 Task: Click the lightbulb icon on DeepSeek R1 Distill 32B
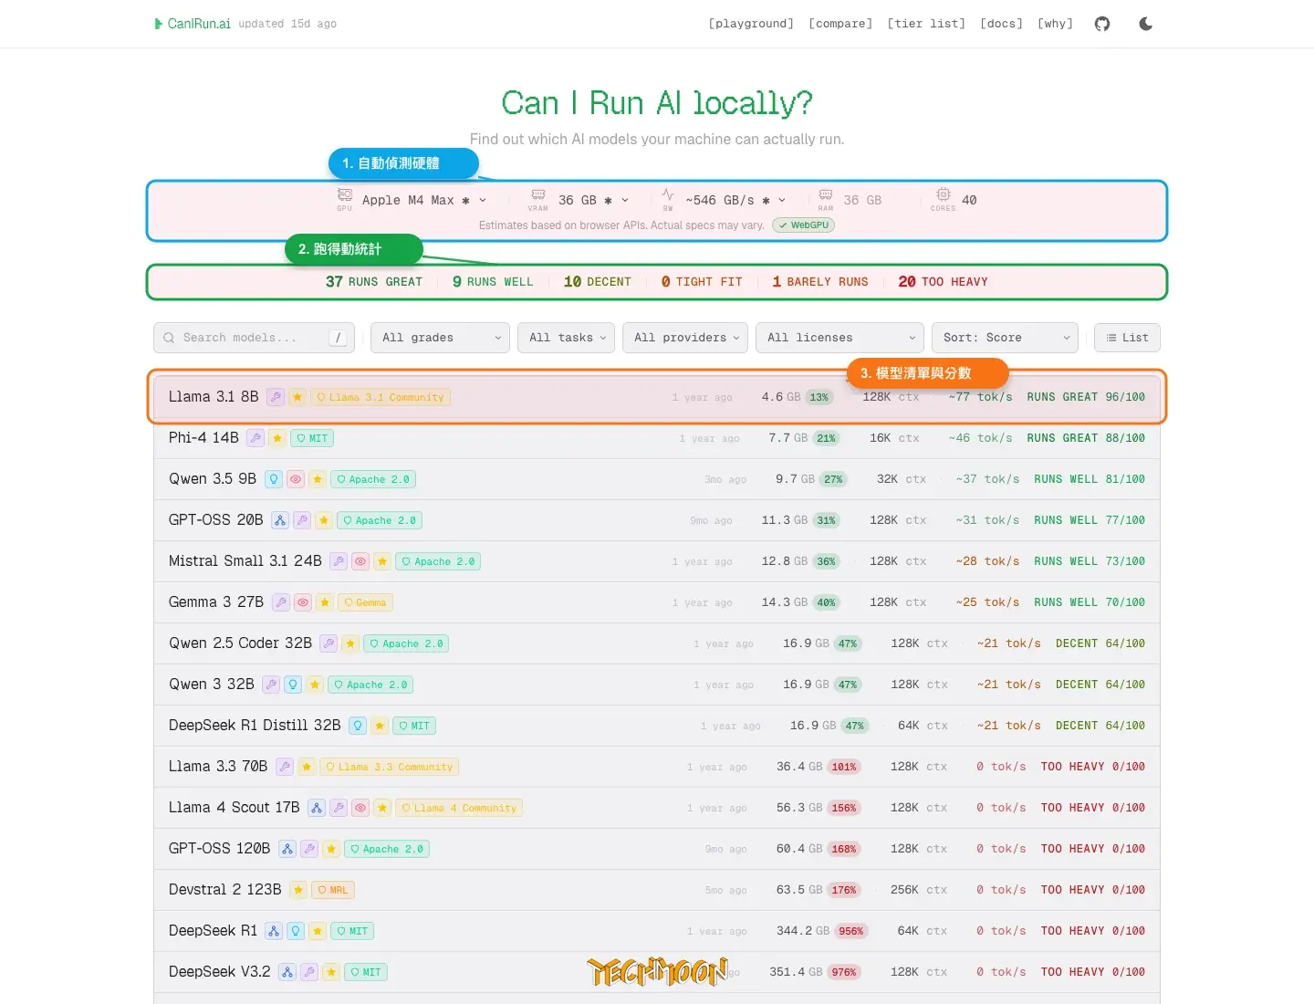[358, 726]
